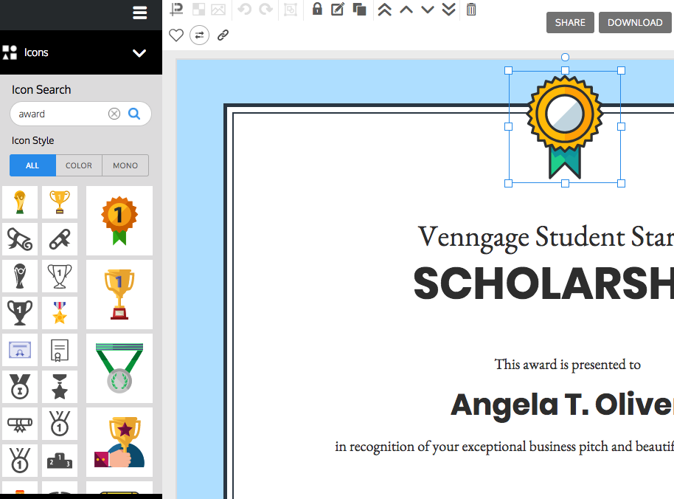
Task: Duplicate the selected element
Action: coord(360,10)
